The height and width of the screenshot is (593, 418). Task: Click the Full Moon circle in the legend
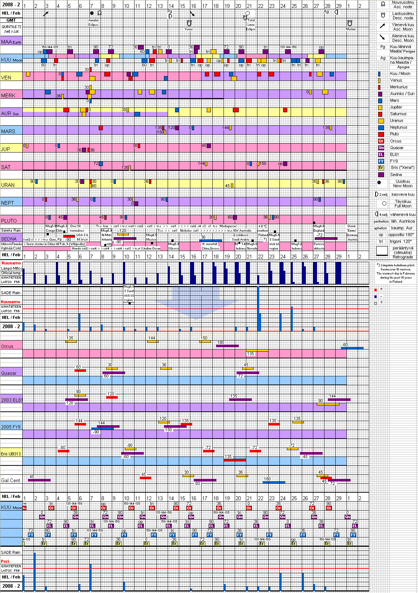pos(384,204)
